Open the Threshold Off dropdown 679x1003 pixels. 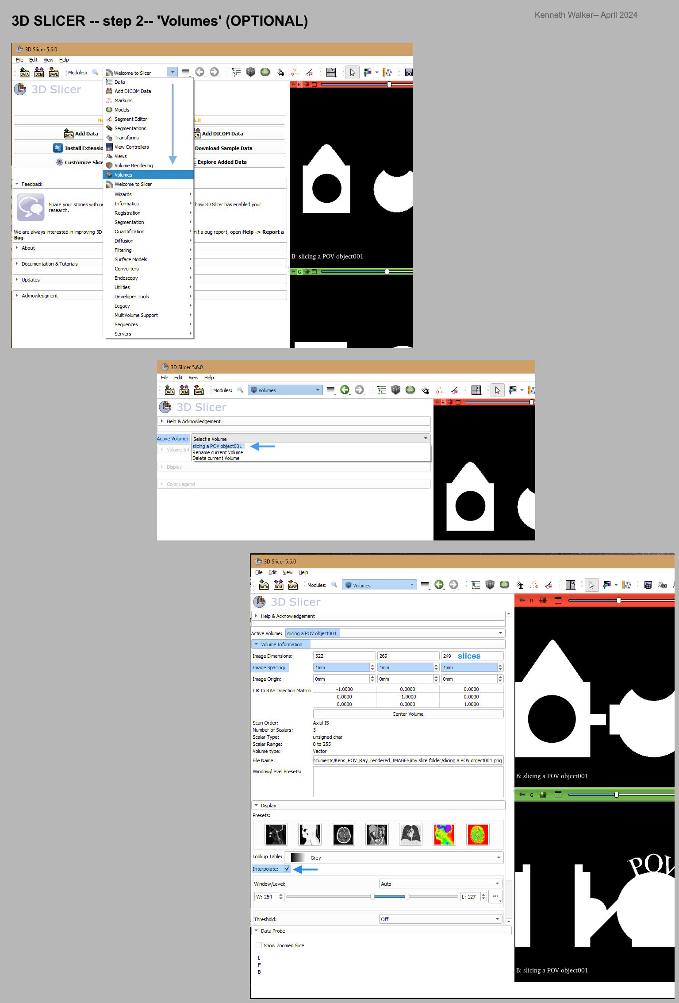tap(441, 919)
